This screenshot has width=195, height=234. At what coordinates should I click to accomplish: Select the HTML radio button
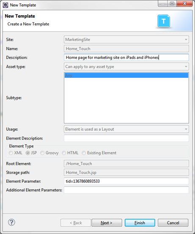point(64,153)
